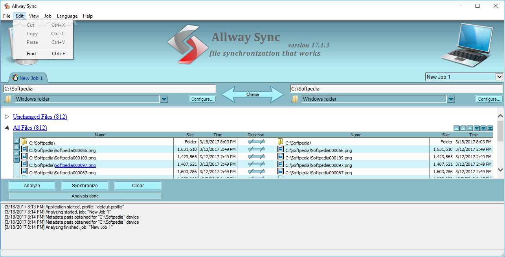Viewport: 505px width, 257px height.
Task: Choose Cut in the Edit menu
Action: [43, 25]
